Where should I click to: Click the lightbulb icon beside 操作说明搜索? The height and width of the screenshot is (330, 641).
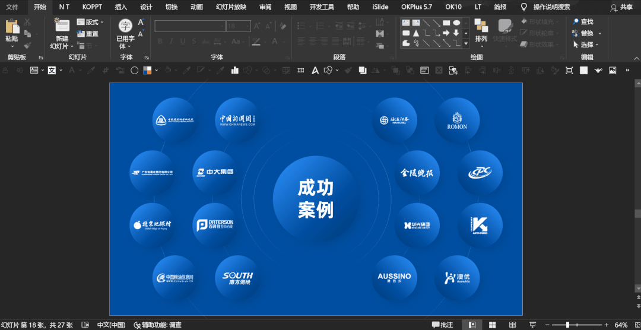pos(523,7)
